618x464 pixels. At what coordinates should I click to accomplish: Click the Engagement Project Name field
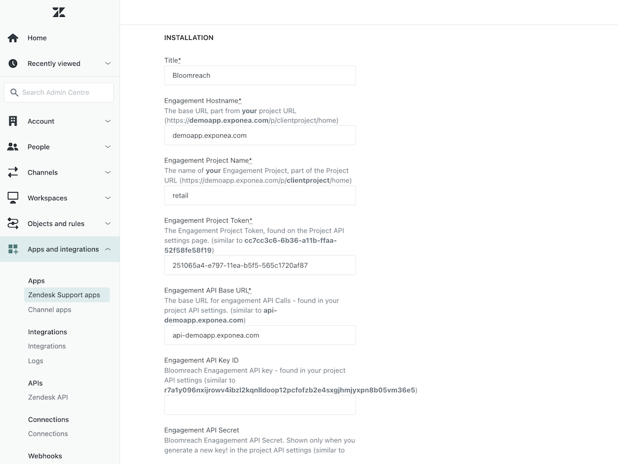click(260, 196)
